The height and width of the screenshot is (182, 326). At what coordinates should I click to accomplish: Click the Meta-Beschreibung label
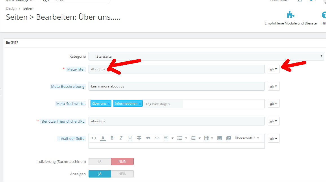click(x=68, y=86)
